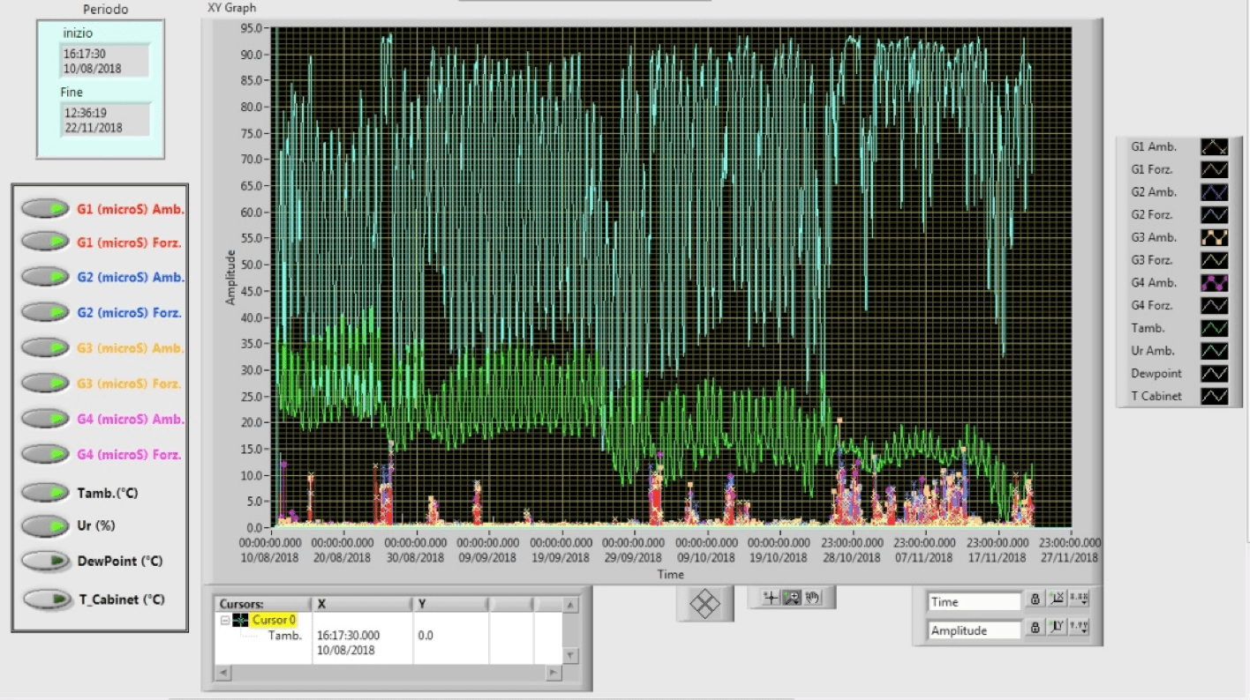Click the XY Graph title label
The image size is (1250, 700).
pyautogui.click(x=231, y=8)
